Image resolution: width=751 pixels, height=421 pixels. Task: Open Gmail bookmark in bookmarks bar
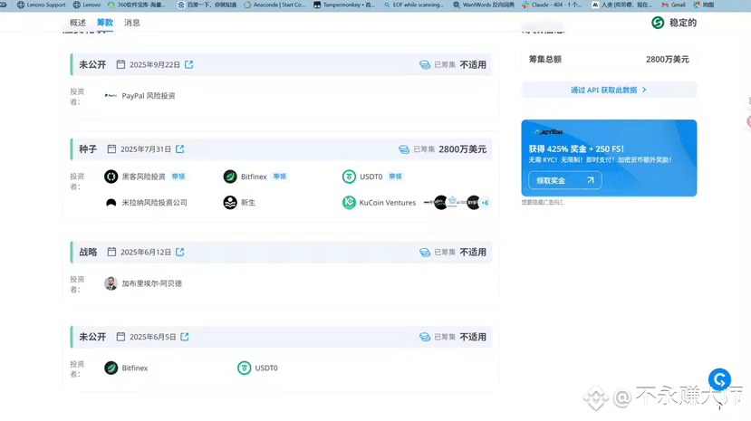673,5
